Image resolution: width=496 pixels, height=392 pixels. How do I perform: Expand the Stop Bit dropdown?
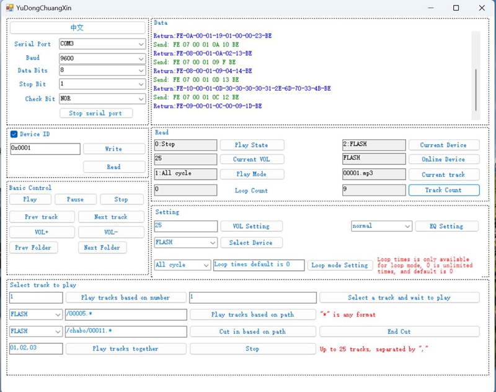(x=102, y=84)
